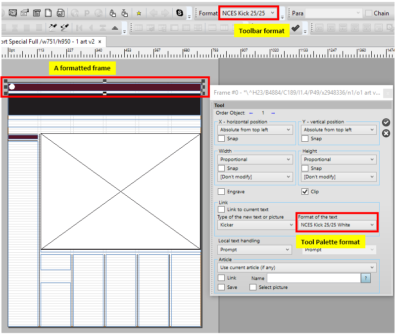This screenshot has height=335, width=397.
Task: Open the Kicker type dropdown
Action: [256, 225]
